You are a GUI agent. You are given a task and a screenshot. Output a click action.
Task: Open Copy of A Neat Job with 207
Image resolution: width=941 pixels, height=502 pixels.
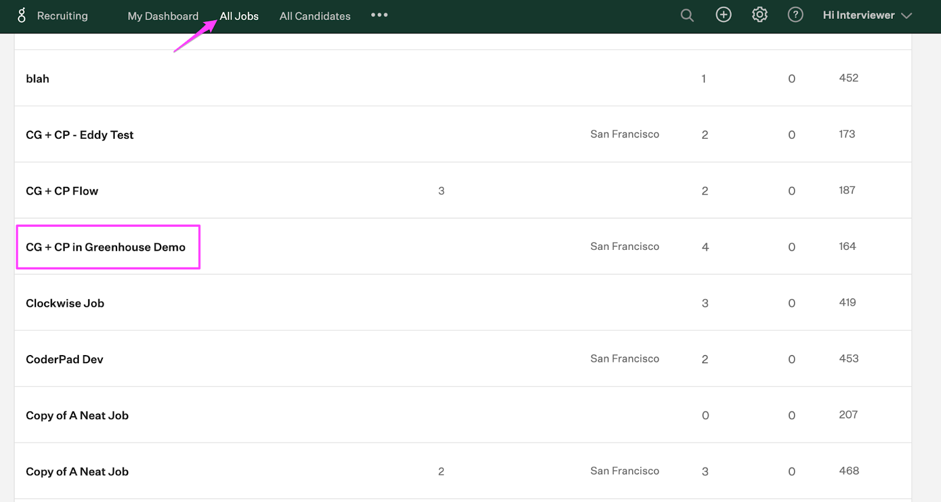pos(77,416)
